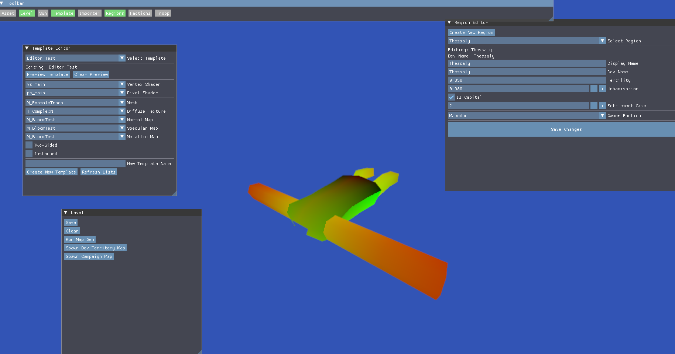
Task: Toggle the Is Capital checkbox
Action: coord(451,97)
